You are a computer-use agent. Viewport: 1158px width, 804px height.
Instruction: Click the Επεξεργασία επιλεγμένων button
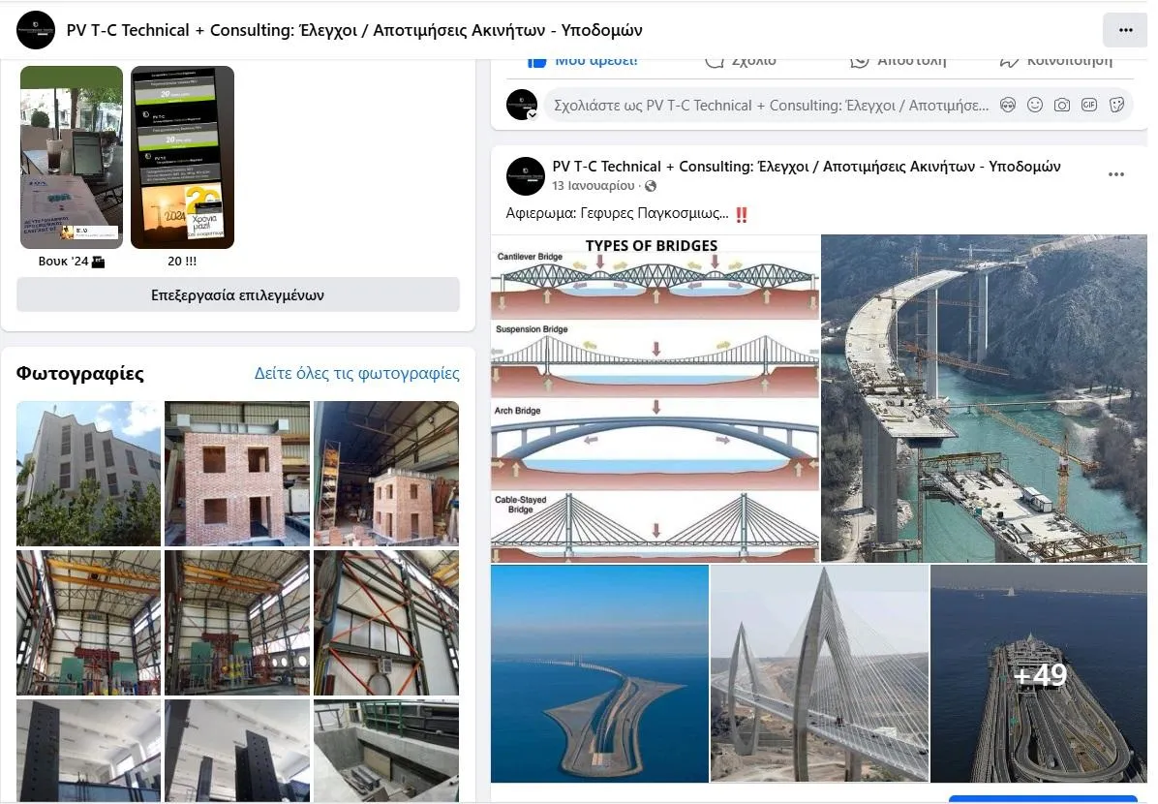tap(238, 294)
